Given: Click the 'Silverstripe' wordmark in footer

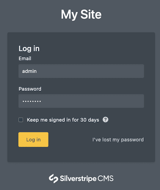Looking at the screenshot, I should click(78, 179).
